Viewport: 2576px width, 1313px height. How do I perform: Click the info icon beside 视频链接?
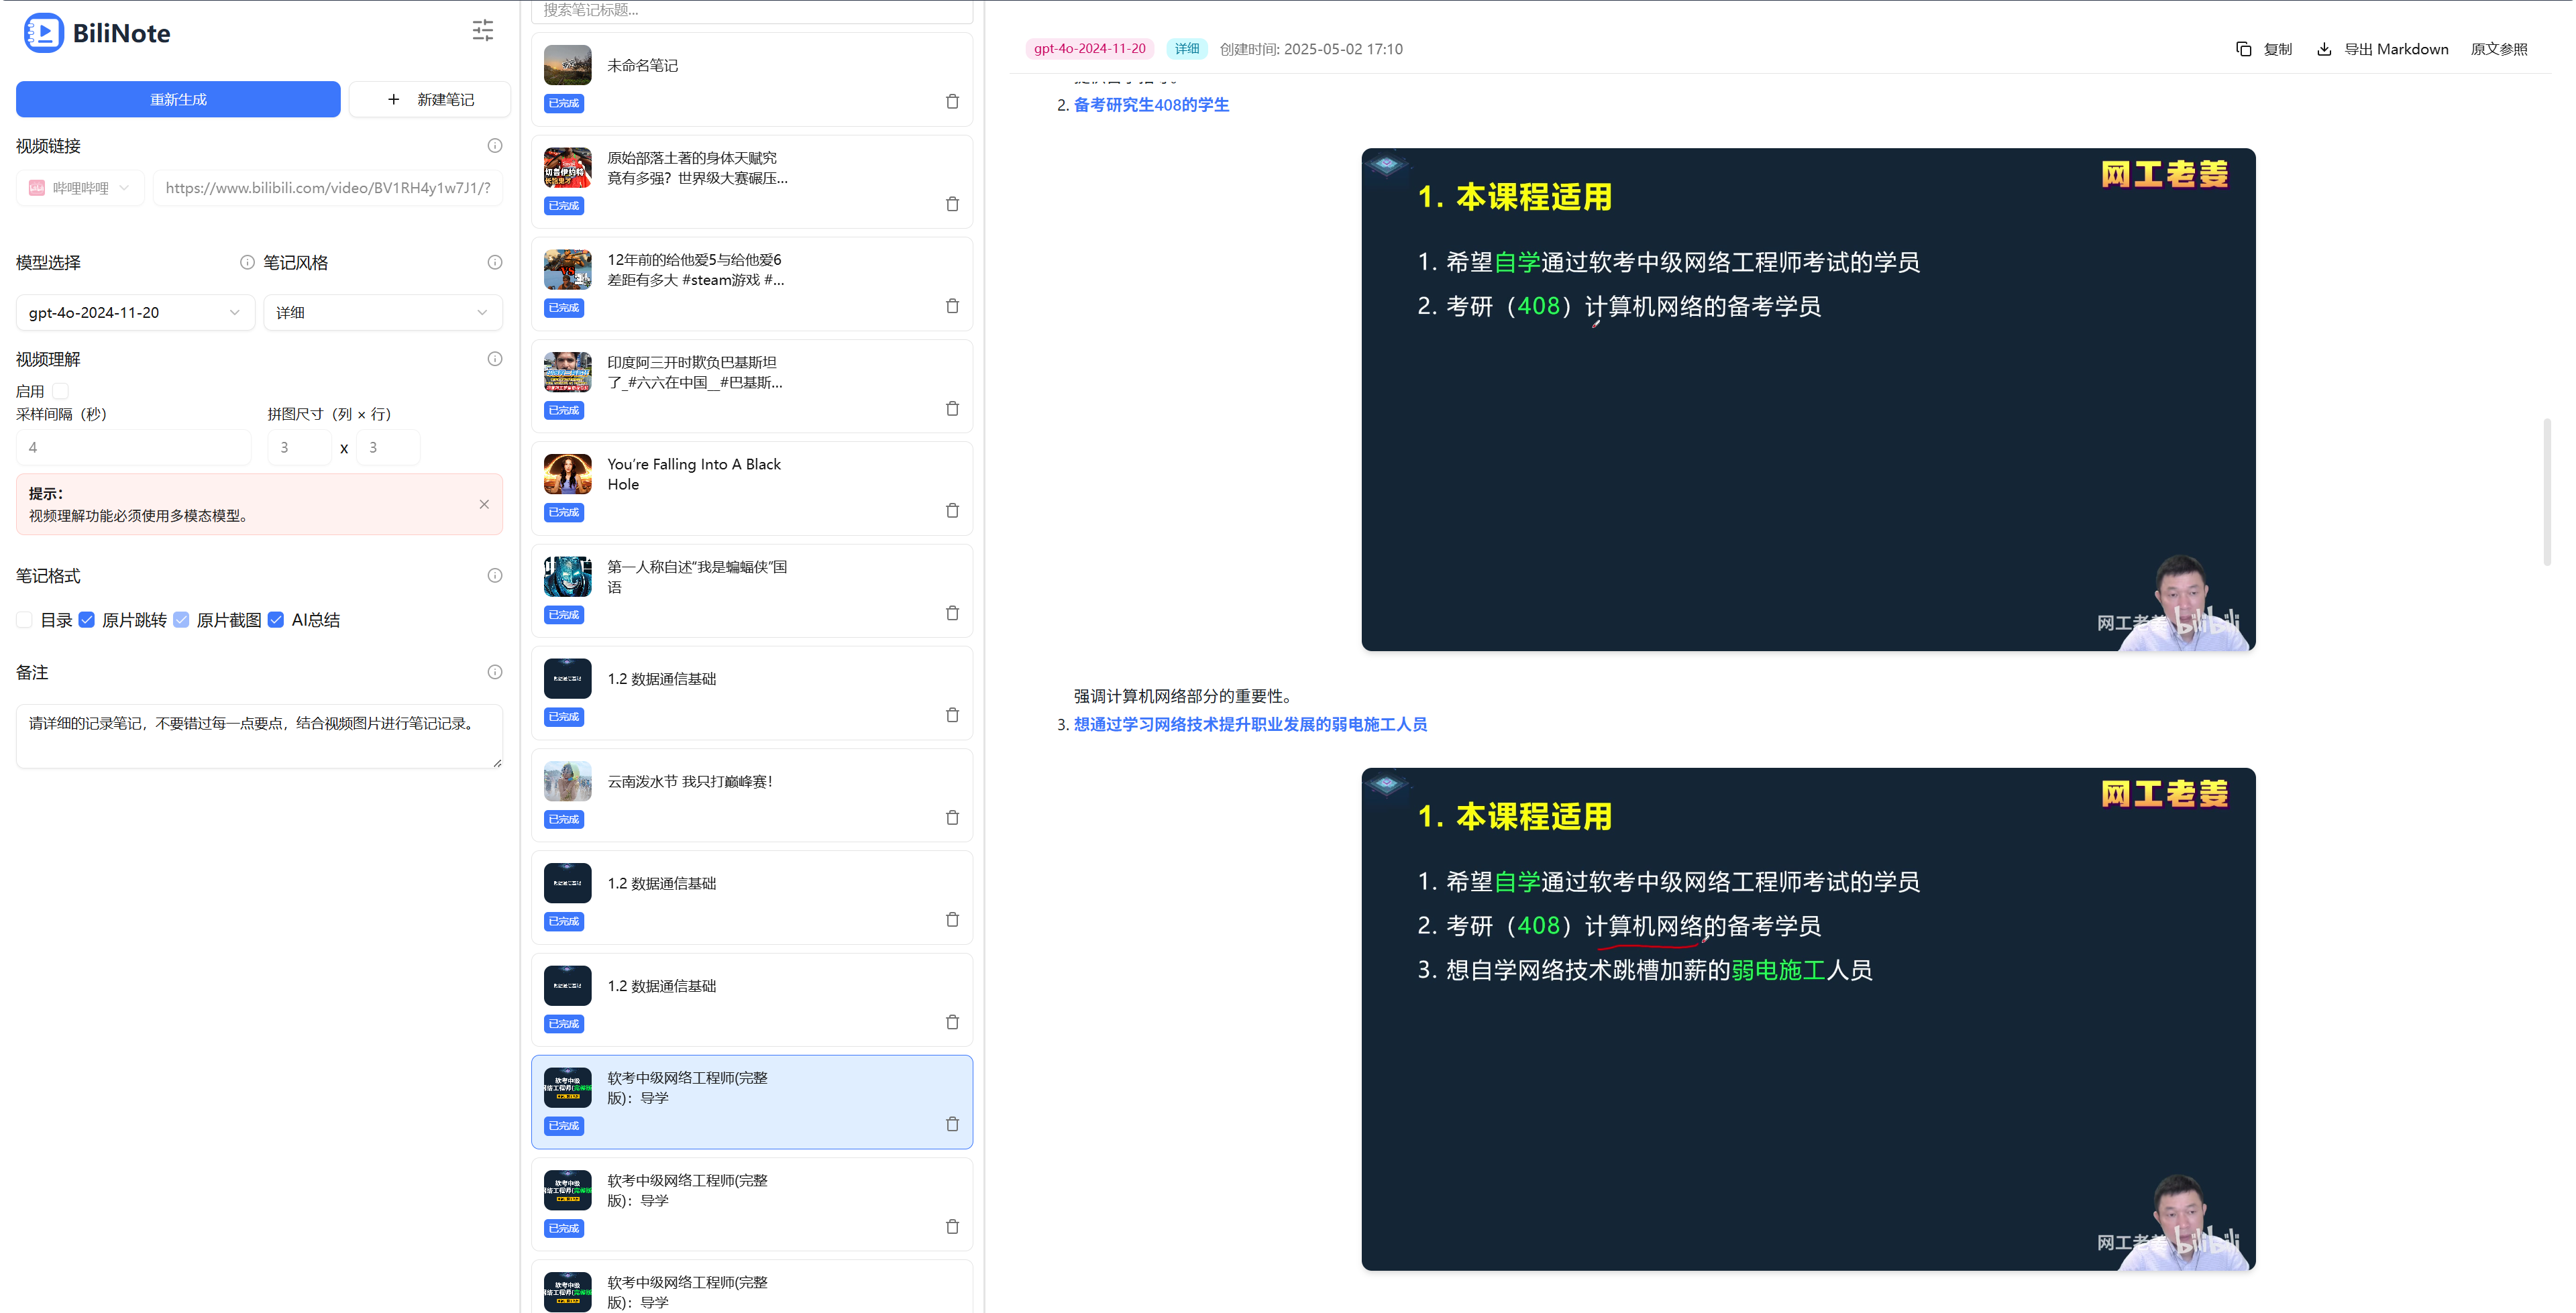pyautogui.click(x=494, y=145)
